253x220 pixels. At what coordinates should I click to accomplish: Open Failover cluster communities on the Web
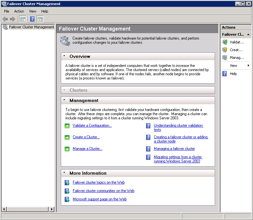(103, 191)
